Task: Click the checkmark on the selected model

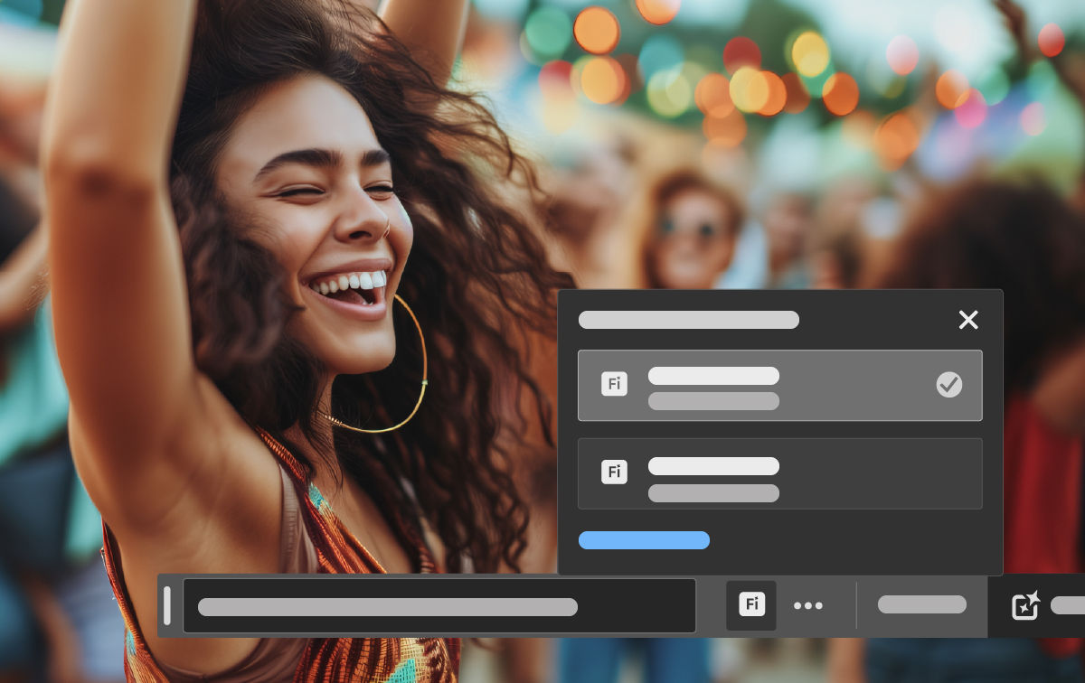Action: (948, 385)
